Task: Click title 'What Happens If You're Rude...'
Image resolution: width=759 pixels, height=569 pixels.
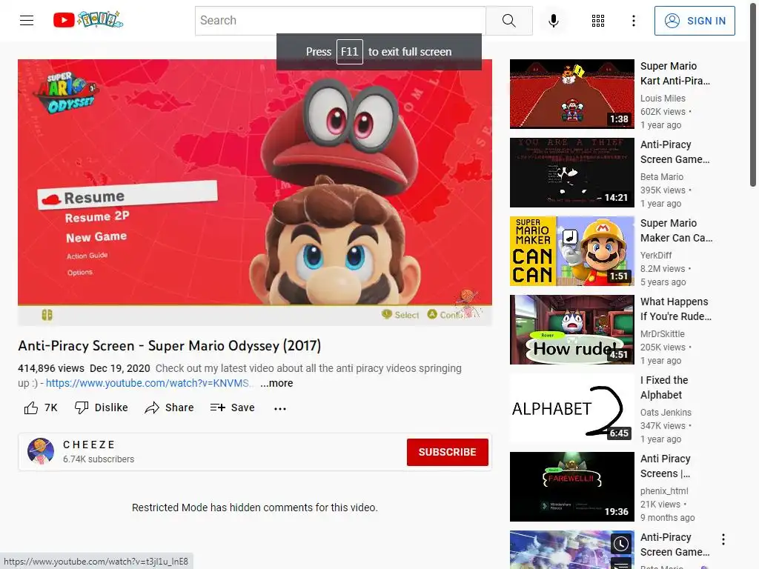Action: click(x=676, y=309)
